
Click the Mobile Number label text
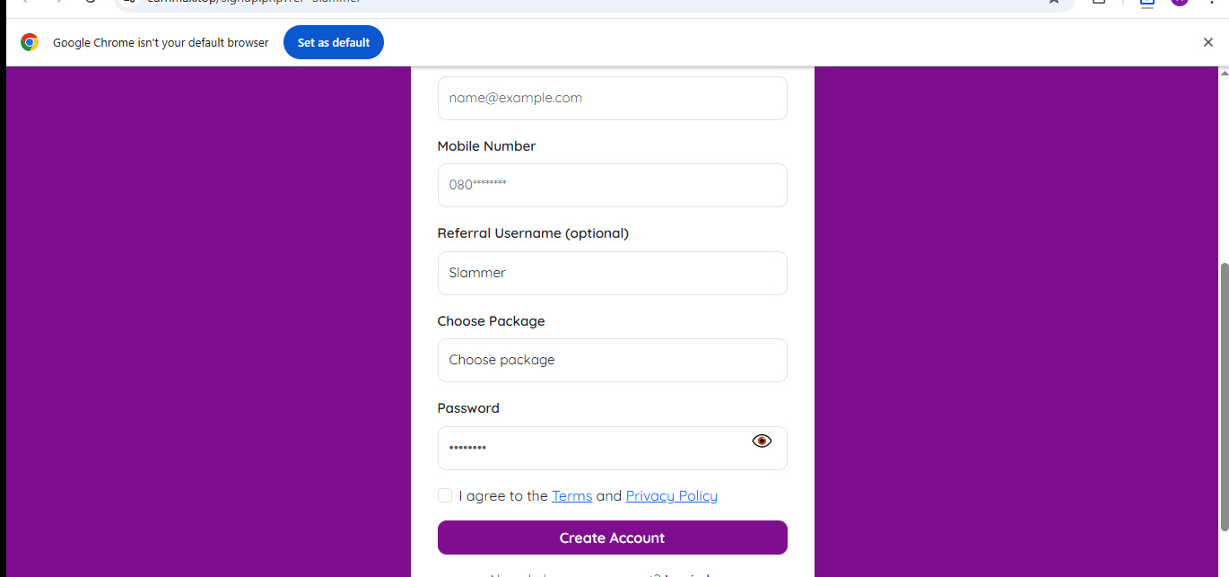point(486,145)
